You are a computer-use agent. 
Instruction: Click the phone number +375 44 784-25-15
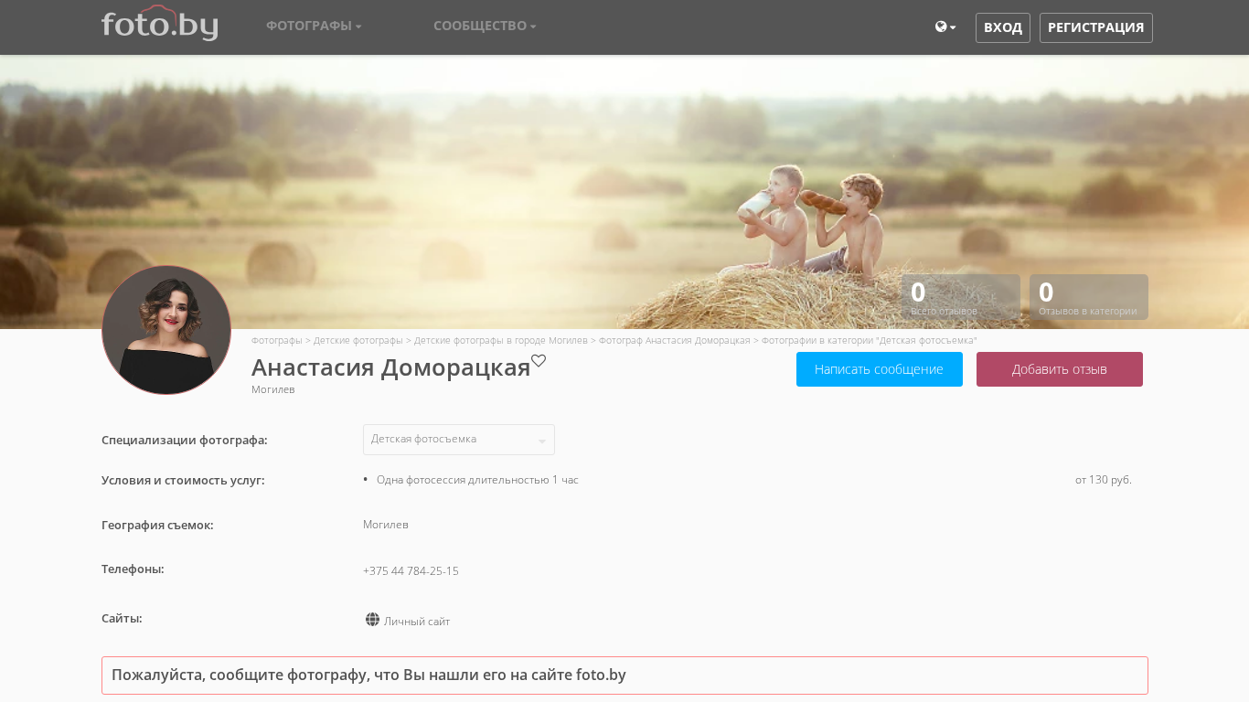coord(411,571)
